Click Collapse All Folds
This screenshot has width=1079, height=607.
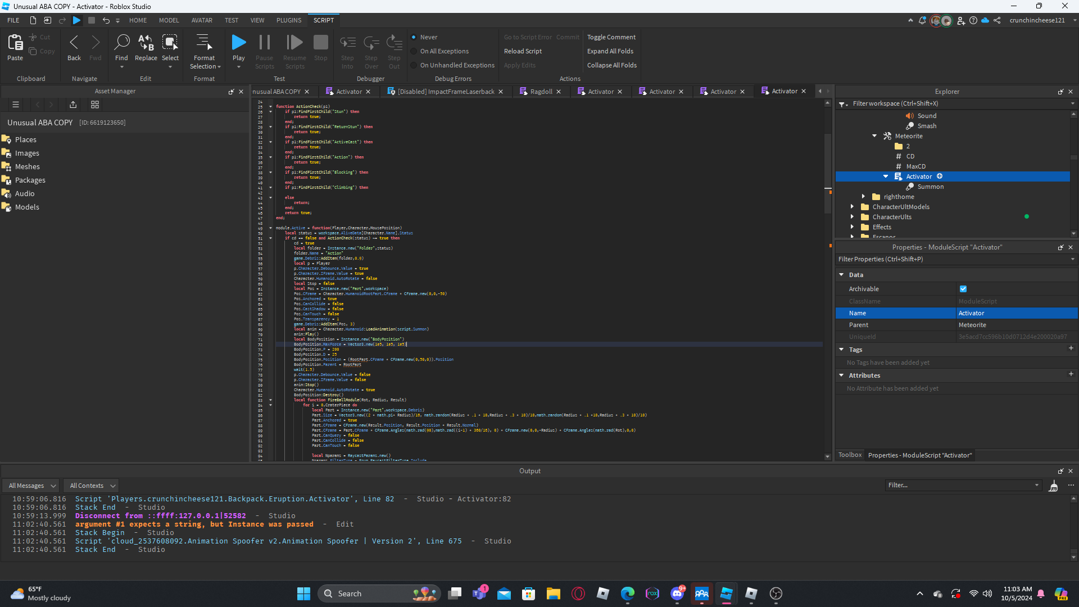612,65
